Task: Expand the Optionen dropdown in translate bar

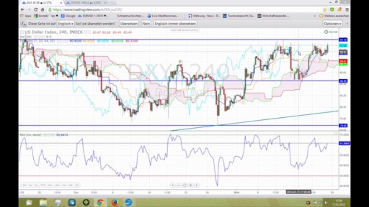Action: click(332, 24)
